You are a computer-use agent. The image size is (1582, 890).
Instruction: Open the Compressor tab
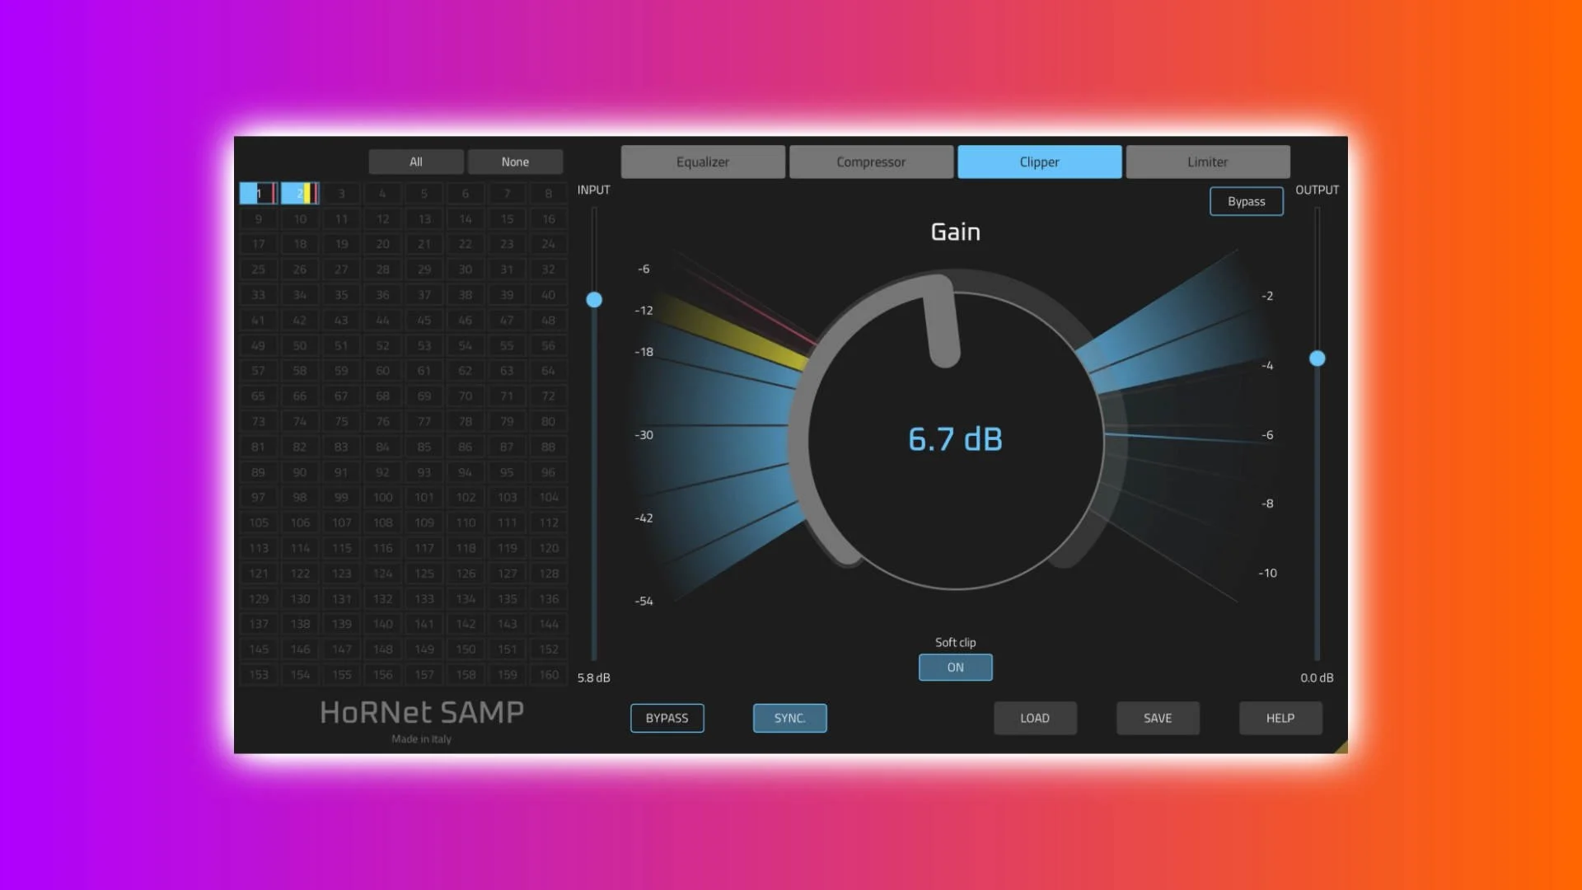click(871, 162)
